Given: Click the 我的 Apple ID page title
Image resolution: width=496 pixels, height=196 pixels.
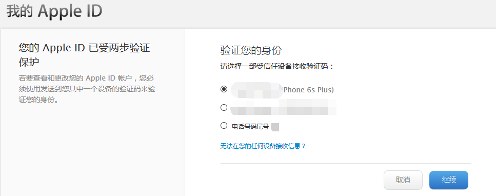Looking at the screenshot, I should click(x=54, y=11).
